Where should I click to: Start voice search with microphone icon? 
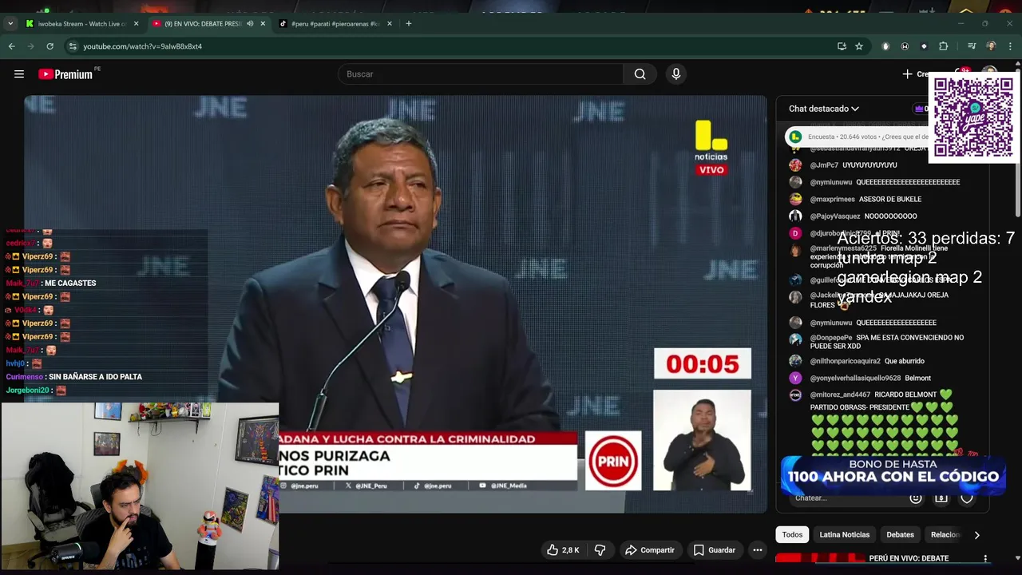676,74
